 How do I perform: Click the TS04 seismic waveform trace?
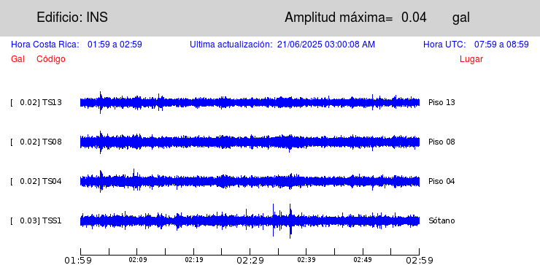pos(250,181)
